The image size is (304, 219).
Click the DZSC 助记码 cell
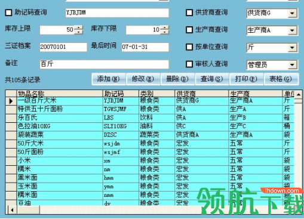[x=121, y=135]
